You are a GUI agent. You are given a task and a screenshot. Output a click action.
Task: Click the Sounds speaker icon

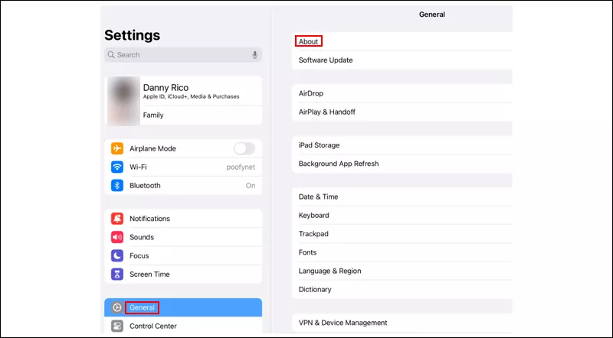tap(117, 237)
